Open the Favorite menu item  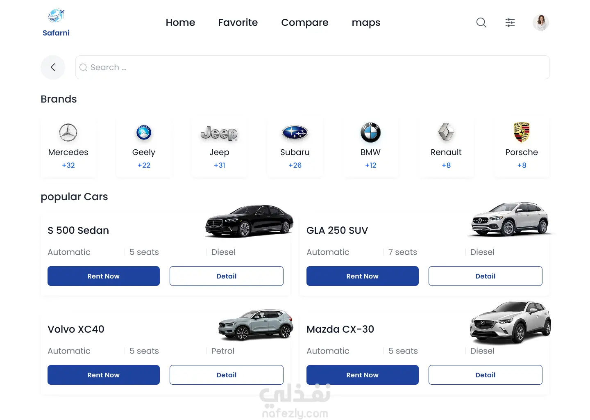238,23
